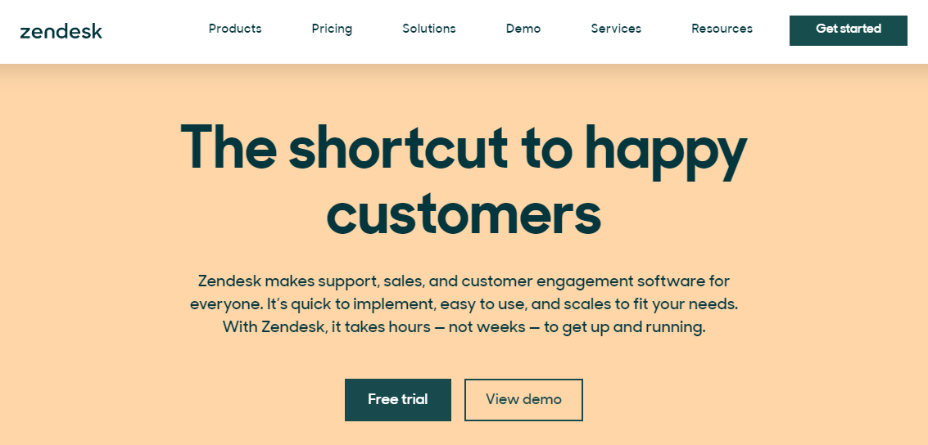Image resolution: width=928 pixels, height=445 pixels.
Task: Click the View demo button
Action: (x=523, y=400)
